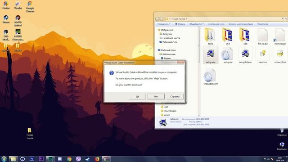Open the Упорядочить dropdown in Explorer toolbar
Screen dimensions: 288x162
coord(164,24)
